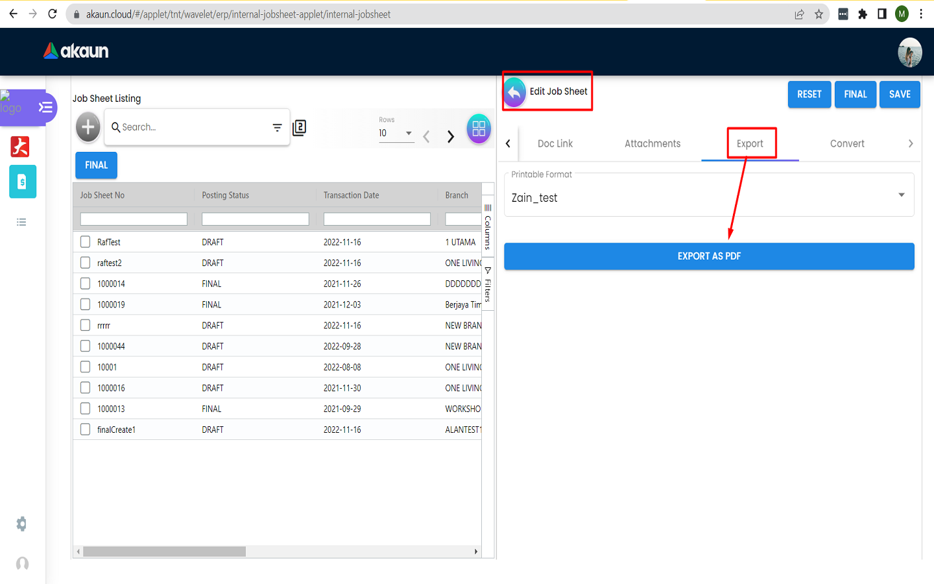Click the plus icon to add job sheet

88,127
